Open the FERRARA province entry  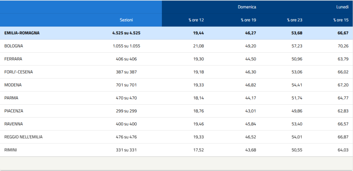[13, 59]
